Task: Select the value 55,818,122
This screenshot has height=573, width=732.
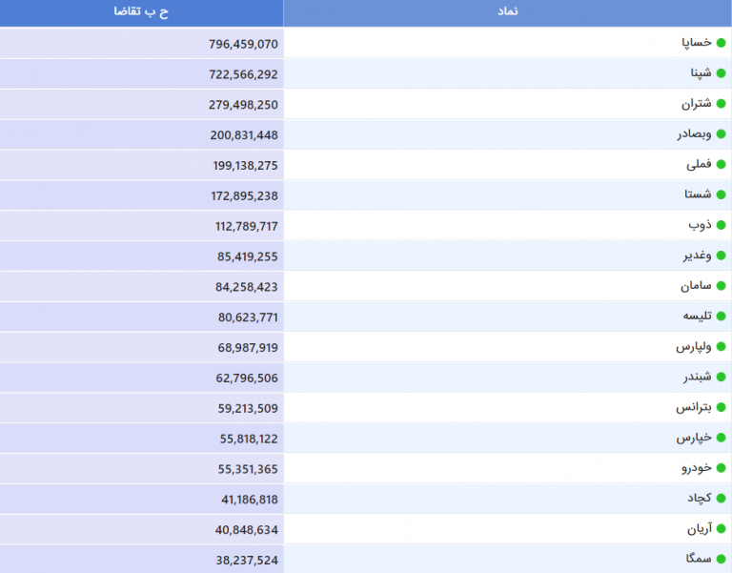Action: 249,439
